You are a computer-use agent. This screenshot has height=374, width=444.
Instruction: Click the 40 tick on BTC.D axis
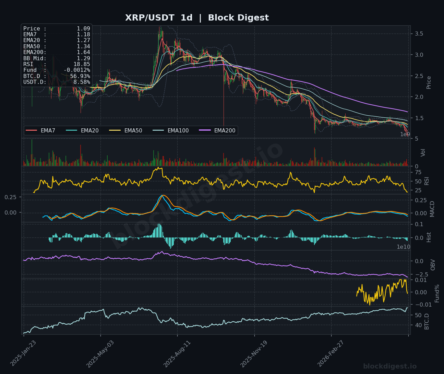[418, 325]
